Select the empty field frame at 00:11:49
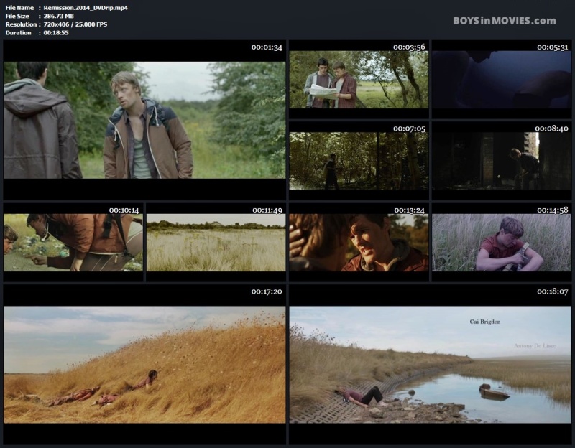This screenshot has width=575, height=448. [x=216, y=243]
